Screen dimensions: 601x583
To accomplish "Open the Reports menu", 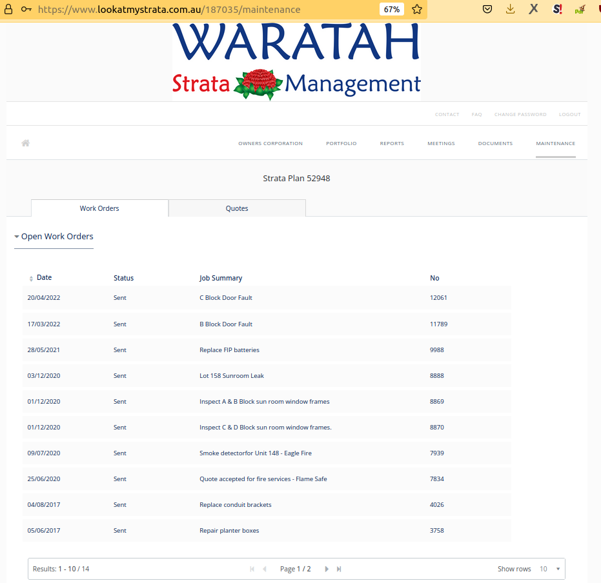I will tap(392, 144).
